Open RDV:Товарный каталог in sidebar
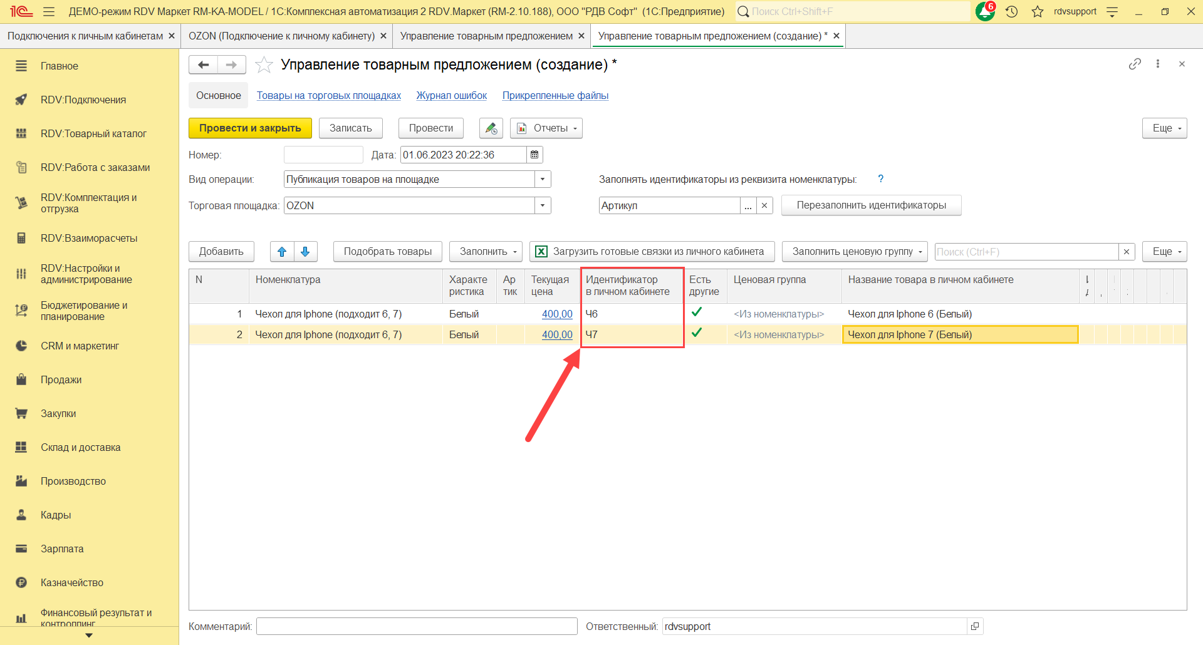This screenshot has width=1203, height=645. pos(93,133)
